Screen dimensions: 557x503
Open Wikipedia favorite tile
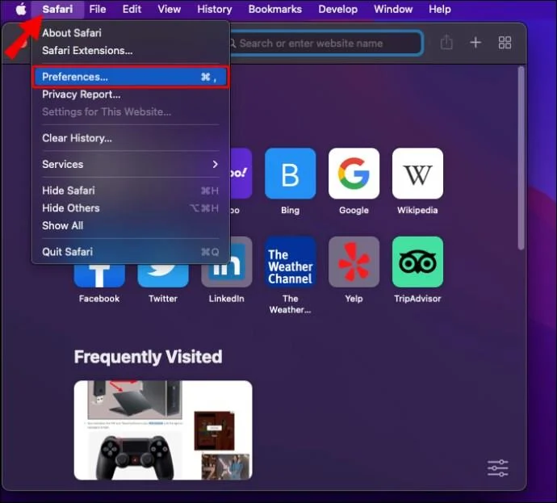[417, 174]
